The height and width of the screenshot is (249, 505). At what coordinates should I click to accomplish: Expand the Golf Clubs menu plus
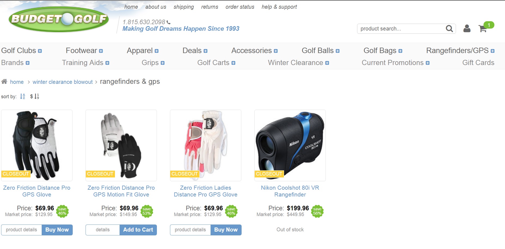point(40,51)
